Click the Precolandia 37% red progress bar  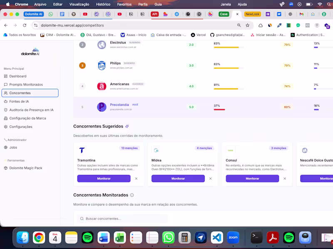click(219, 110)
